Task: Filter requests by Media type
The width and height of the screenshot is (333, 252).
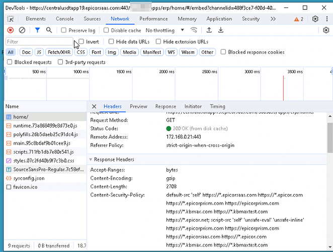Action: click(129, 52)
